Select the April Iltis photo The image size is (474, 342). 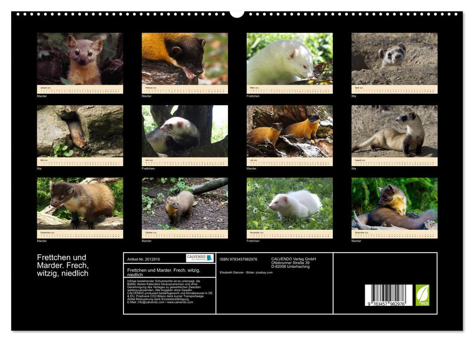[x=394, y=61]
